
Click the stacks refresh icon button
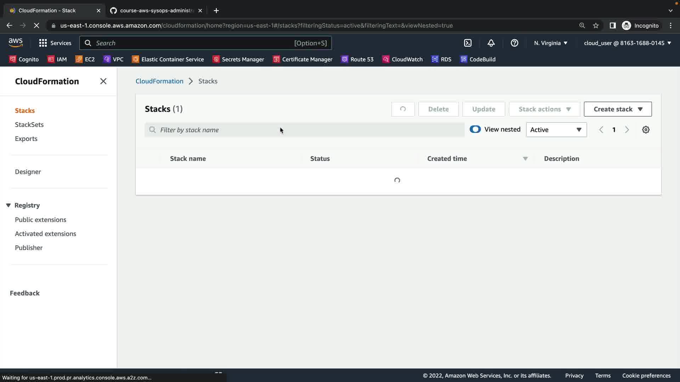(403, 109)
